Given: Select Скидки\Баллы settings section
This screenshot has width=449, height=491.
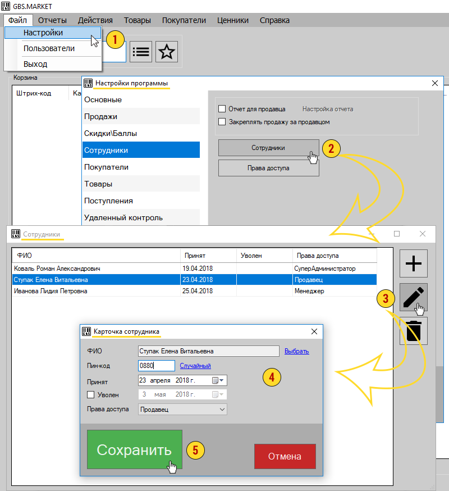Looking at the screenshot, I should (x=141, y=133).
